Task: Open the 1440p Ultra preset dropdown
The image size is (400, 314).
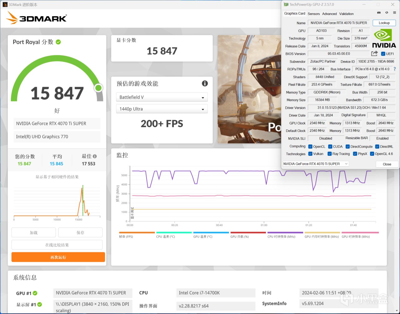Action: 162,109
